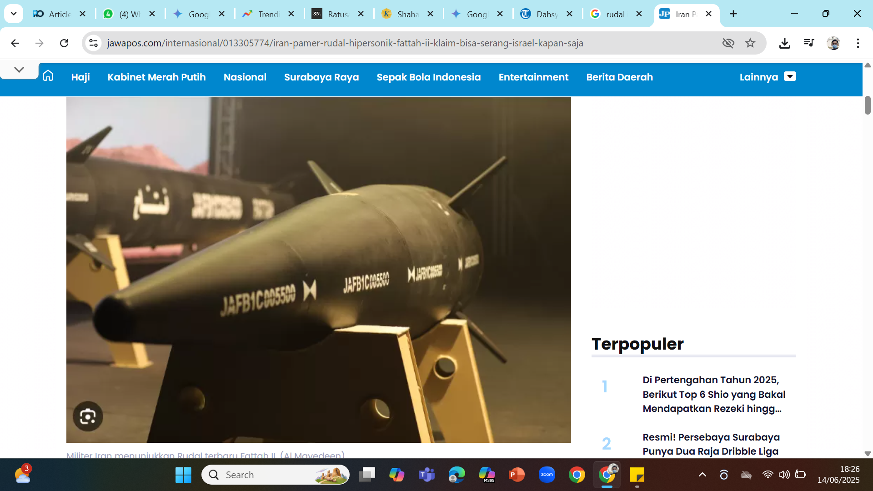Open the browser downloads icon
Viewport: 873px width, 491px height.
point(784,43)
